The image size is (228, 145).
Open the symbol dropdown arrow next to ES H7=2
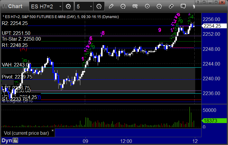[60, 6]
